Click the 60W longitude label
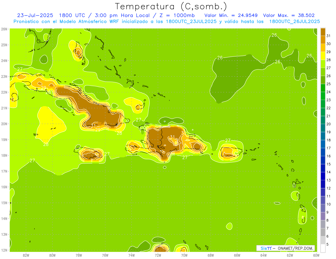Viewport: 336px width, 259px height. pos(316,255)
